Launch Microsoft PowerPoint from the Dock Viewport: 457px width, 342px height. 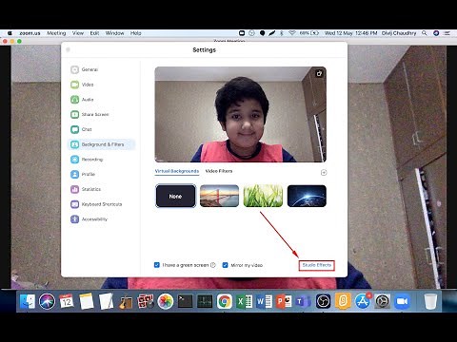284,301
